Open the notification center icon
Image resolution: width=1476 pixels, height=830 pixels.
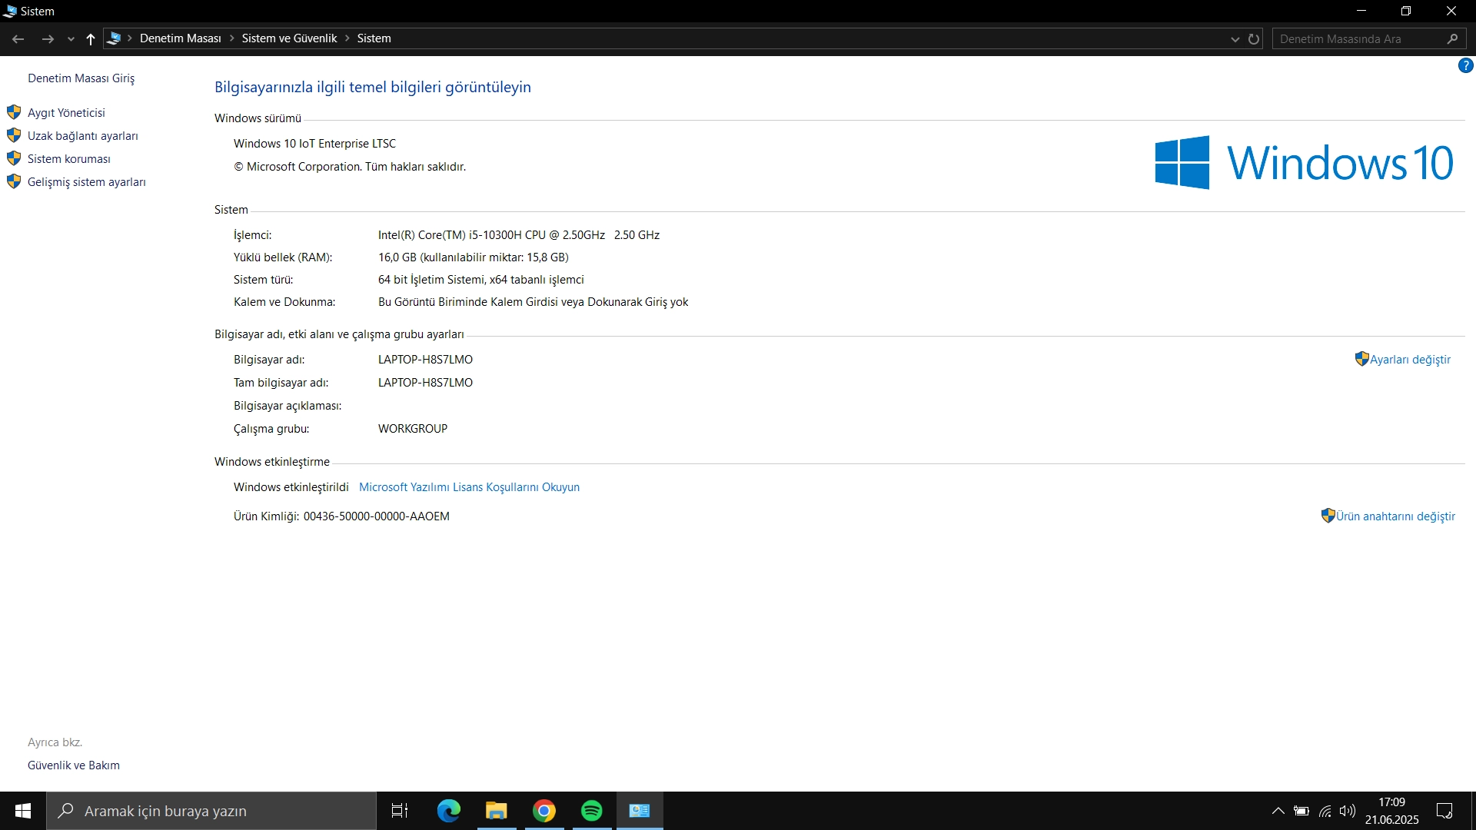pos(1444,811)
